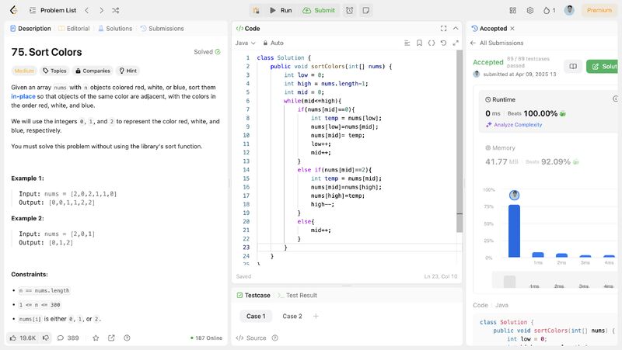Bookmark the code in editor toolbar

coord(419,43)
